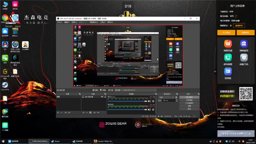This screenshot has width=256, height=144.
Task: Pop out the Scenes dock
Action: 80,94
